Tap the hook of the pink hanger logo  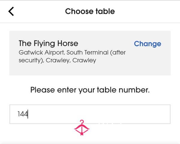pos(82,122)
